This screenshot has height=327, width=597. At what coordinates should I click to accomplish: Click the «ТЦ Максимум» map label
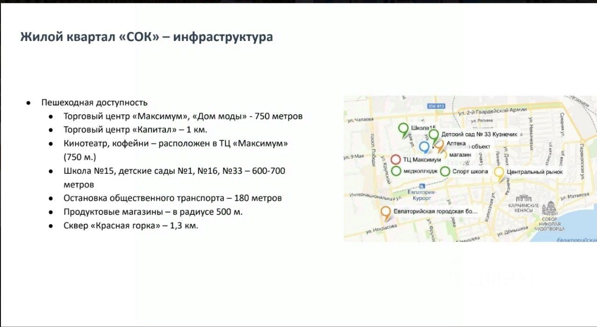(422, 160)
